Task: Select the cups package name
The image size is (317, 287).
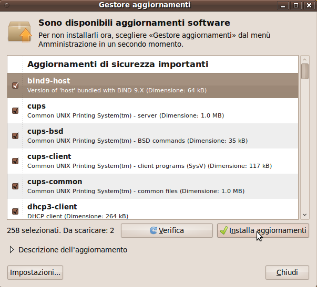Action: (37, 106)
